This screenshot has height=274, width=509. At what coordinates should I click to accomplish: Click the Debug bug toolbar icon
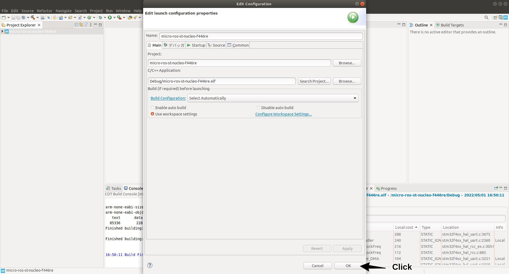tap(100, 18)
